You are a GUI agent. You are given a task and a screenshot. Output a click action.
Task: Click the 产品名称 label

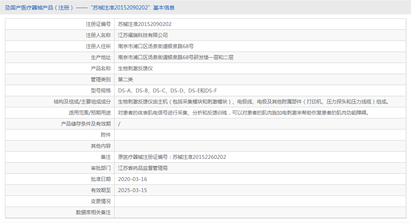coord(101,68)
